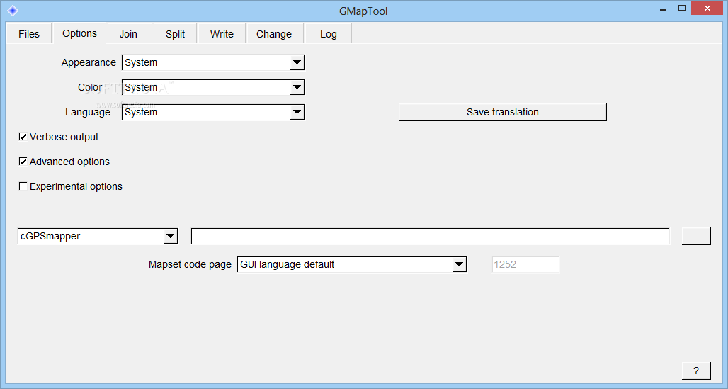728x389 pixels.
Task: Enable the Experimental options checkbox
Action: (x=23, y=186)
